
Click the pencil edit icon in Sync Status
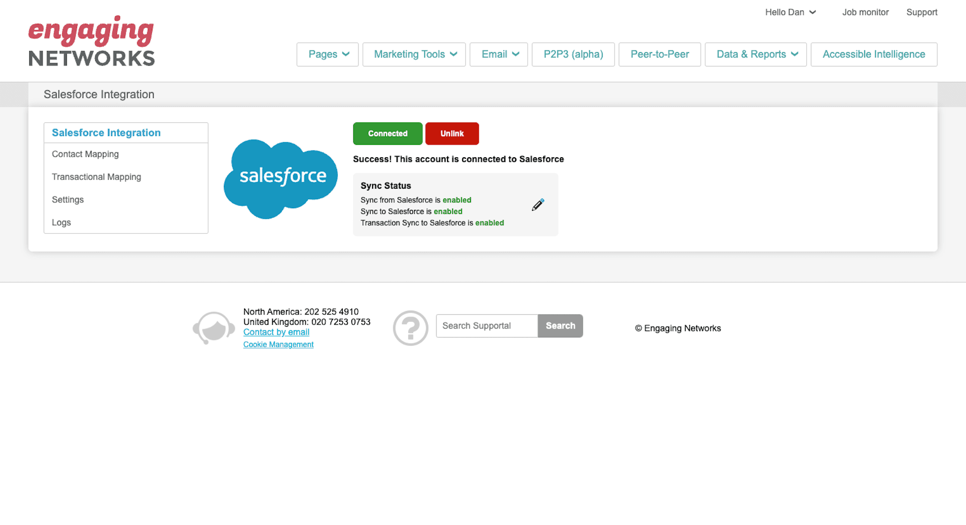pos(538,205)
